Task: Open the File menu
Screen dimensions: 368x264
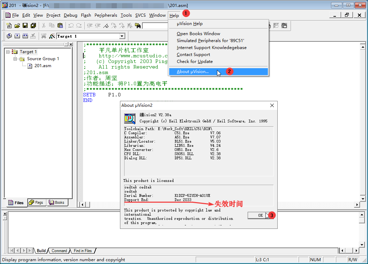Action: pyautogui.click(x=15, y=15)
